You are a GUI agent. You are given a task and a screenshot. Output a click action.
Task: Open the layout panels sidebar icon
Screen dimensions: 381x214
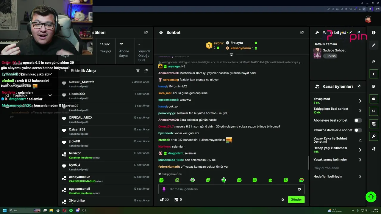[374, 124]
